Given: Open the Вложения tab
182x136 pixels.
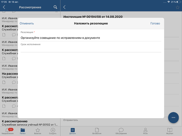Looking at the screenshot, I should click(97, 131).
